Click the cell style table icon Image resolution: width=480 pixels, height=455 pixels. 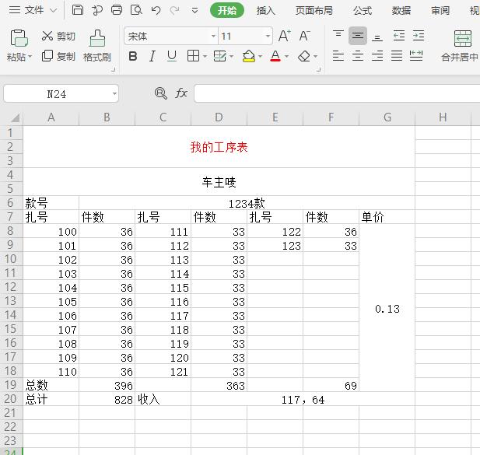point(219,56)
